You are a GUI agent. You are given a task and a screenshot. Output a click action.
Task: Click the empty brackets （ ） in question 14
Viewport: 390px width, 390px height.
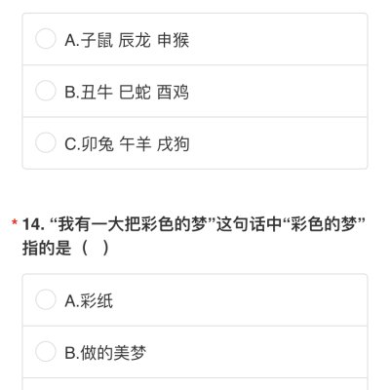pos(96,249)
